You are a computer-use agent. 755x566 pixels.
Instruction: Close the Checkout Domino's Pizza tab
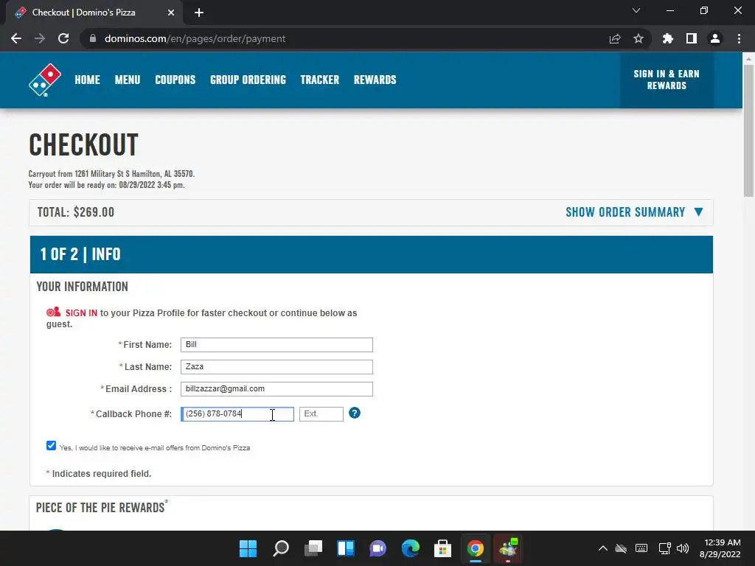point(171,13)
